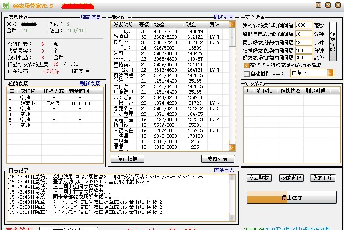Click 剩余时间 header in 好友农场 table

click(x=316, y=91)
